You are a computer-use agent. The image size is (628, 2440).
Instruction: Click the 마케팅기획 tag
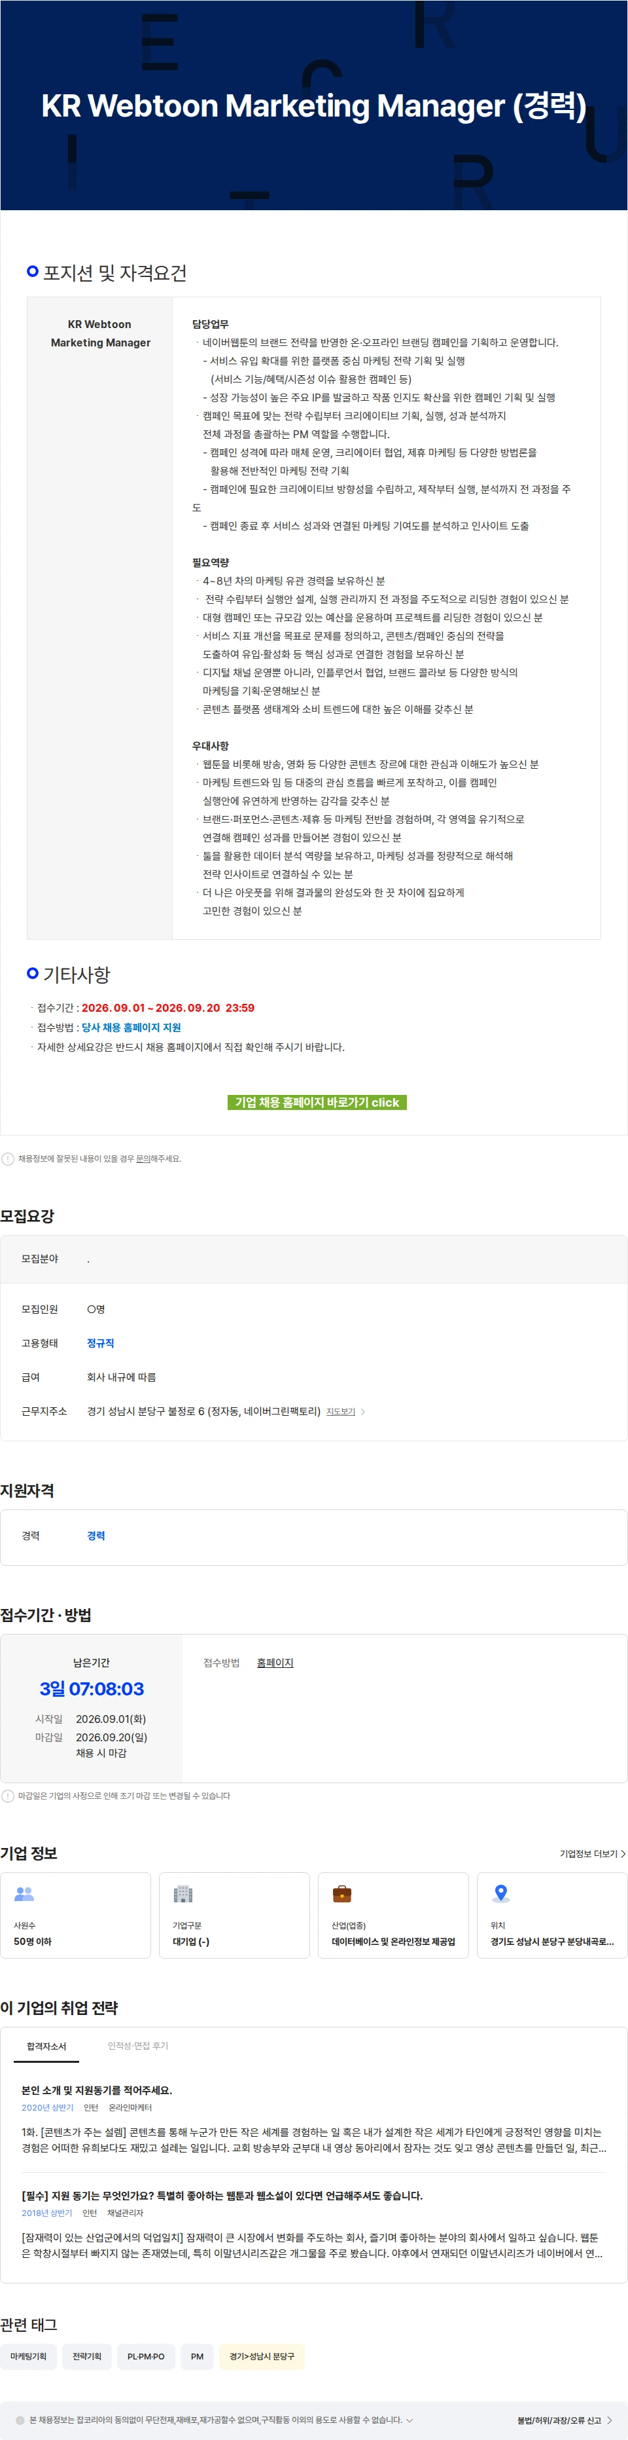[x=28, y=2356]
